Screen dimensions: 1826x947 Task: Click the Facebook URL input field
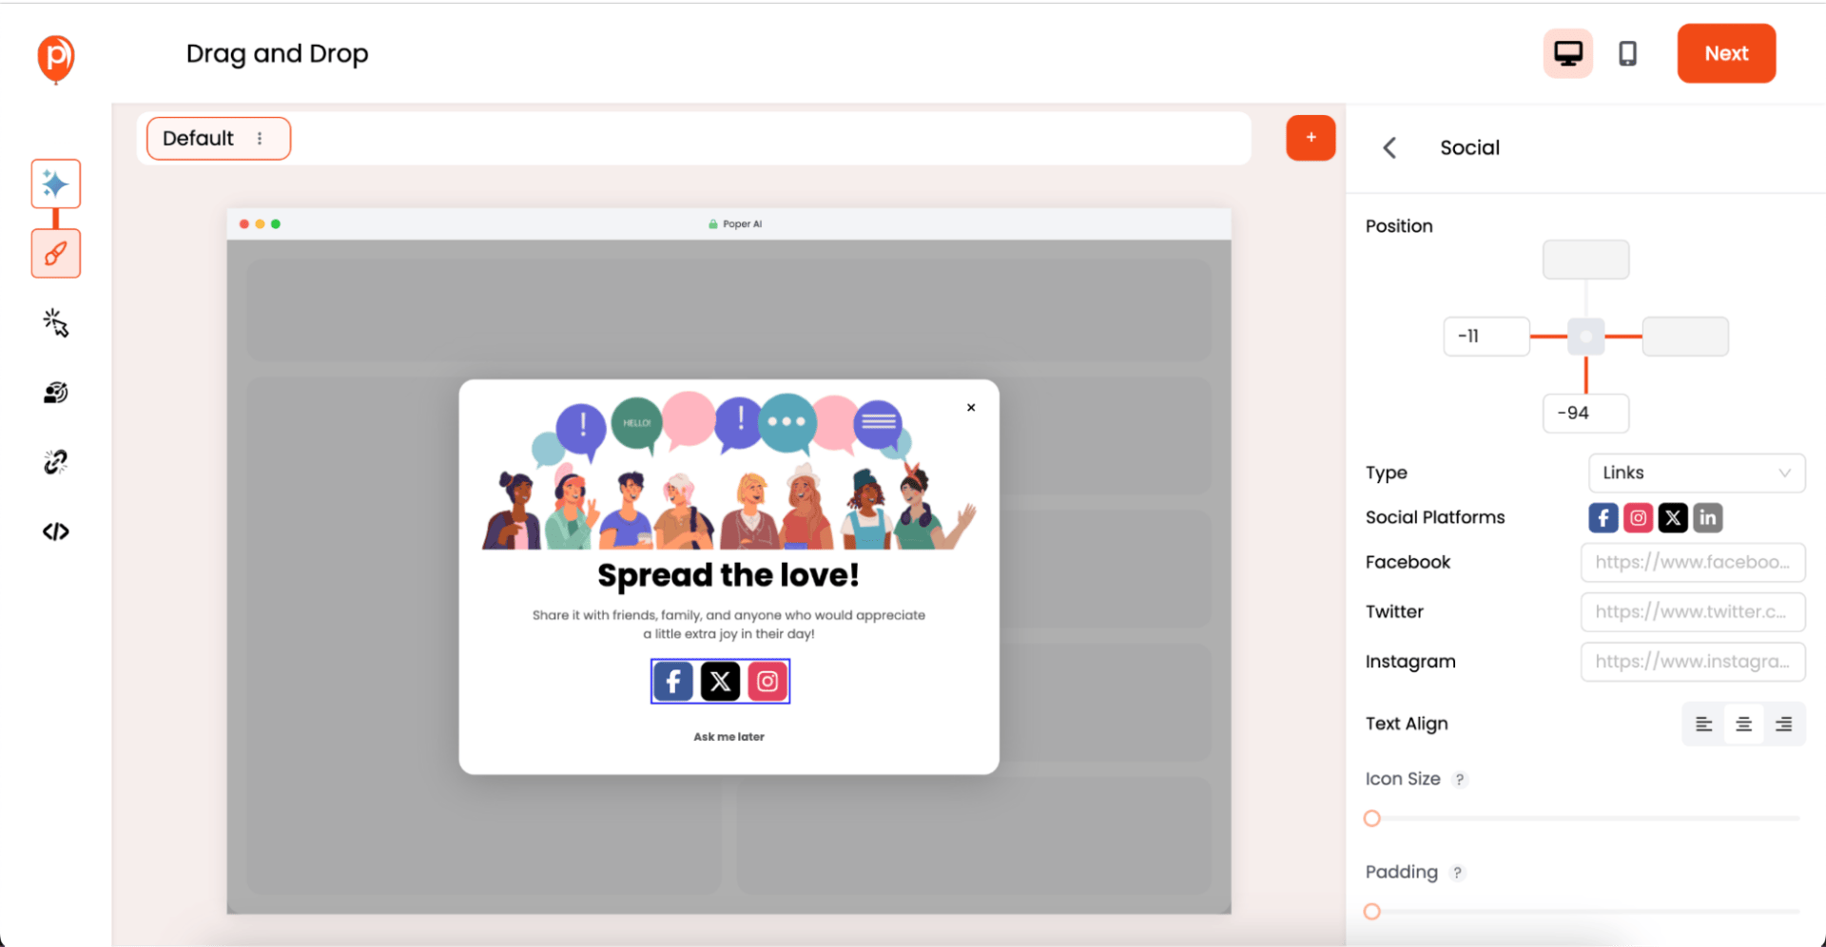click(x=1692, y=562)
